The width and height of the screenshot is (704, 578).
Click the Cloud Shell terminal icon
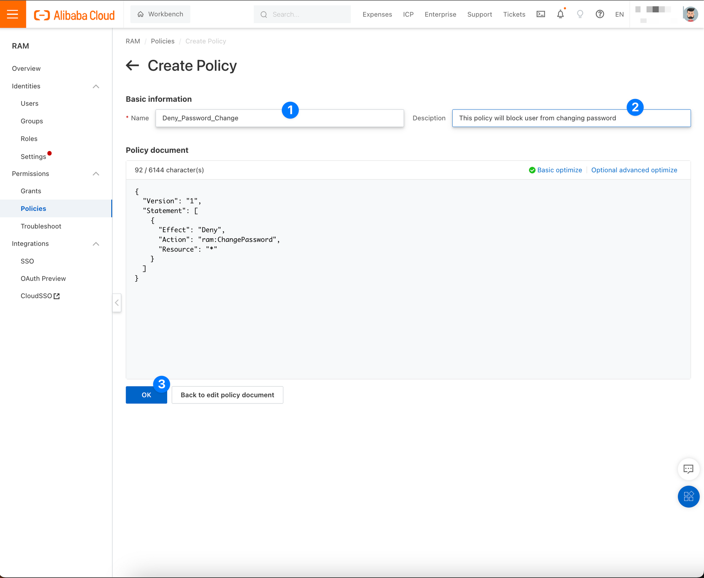click(541, 14)
